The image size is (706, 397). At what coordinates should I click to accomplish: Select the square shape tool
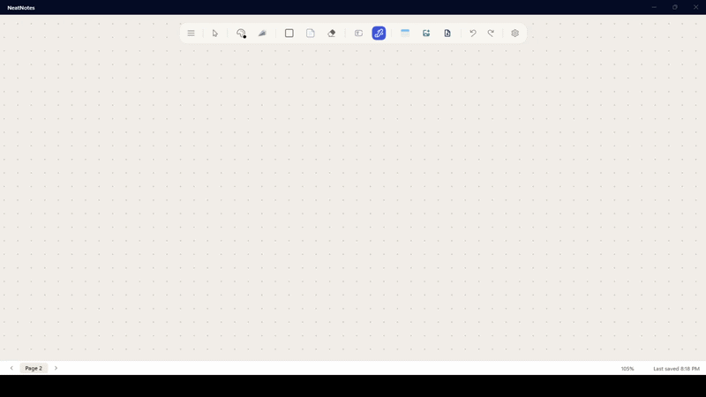[x=289, y=34]
